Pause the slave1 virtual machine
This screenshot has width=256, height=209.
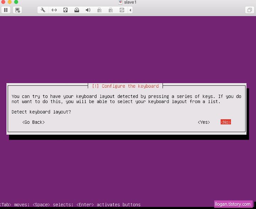[x=6, y=10]
